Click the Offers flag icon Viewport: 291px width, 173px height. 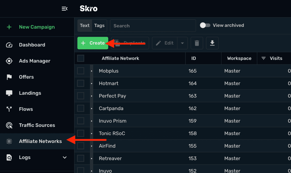click(9, 77)
